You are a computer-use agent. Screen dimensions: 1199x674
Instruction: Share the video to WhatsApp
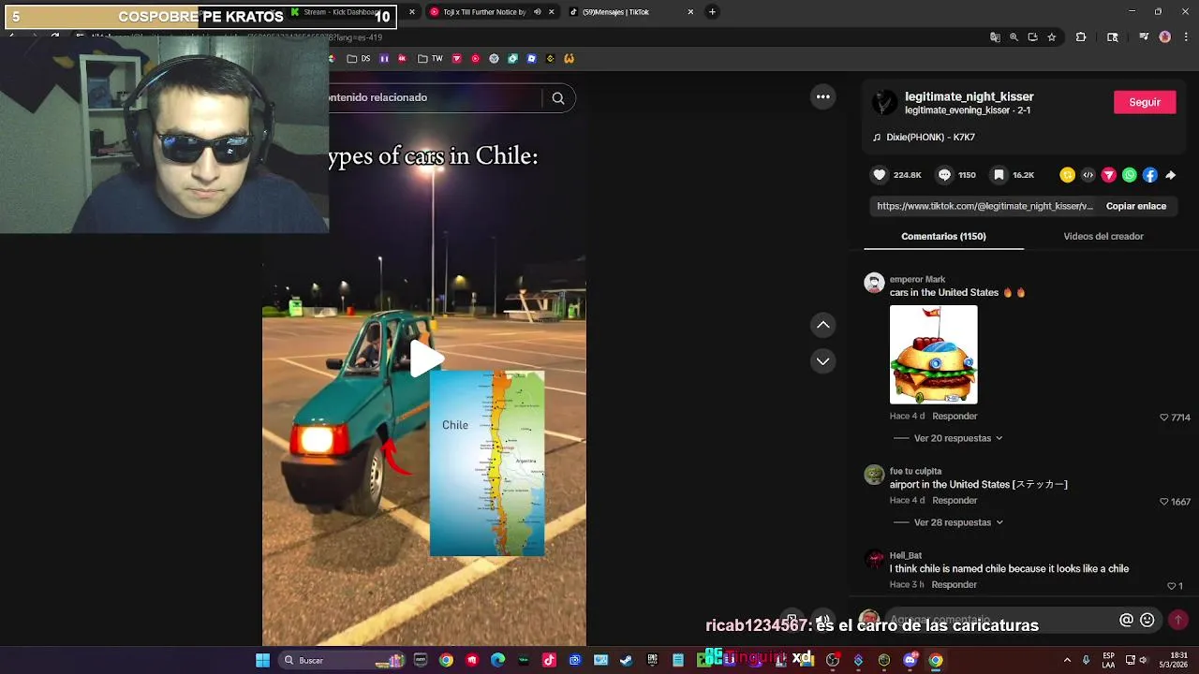click(x=1129, y=175)
